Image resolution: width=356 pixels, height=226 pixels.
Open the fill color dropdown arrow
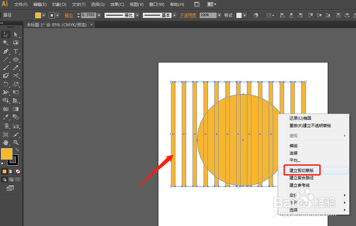click(x=44, y=16)
